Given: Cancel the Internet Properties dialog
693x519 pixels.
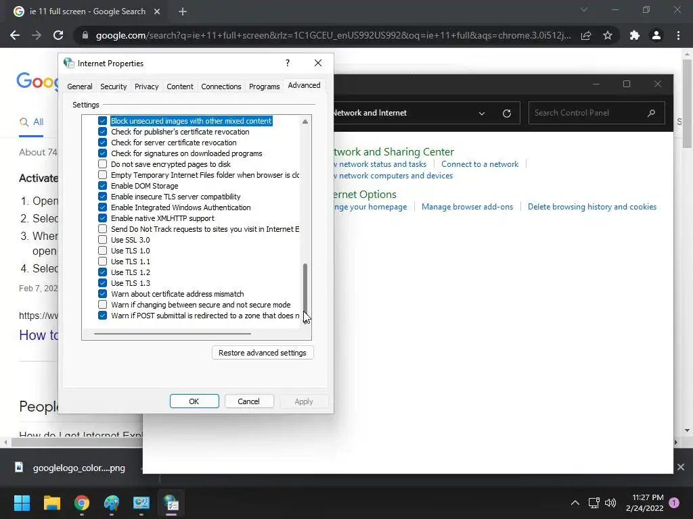Looking at the screenshot, I should [249, 401].
